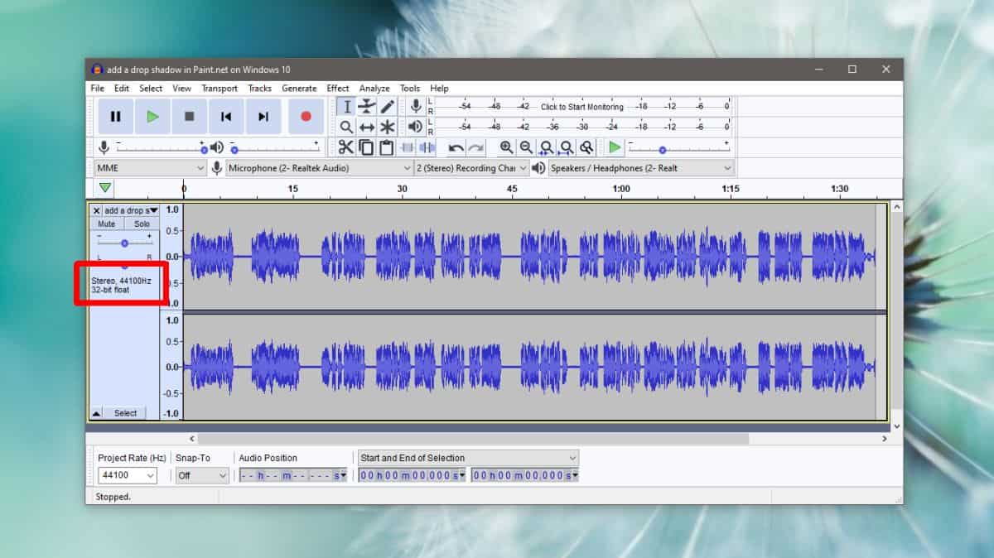Click the recording meter microphone icon
Viewport: 994px width, 558px height.
click(x=416, y=106)
